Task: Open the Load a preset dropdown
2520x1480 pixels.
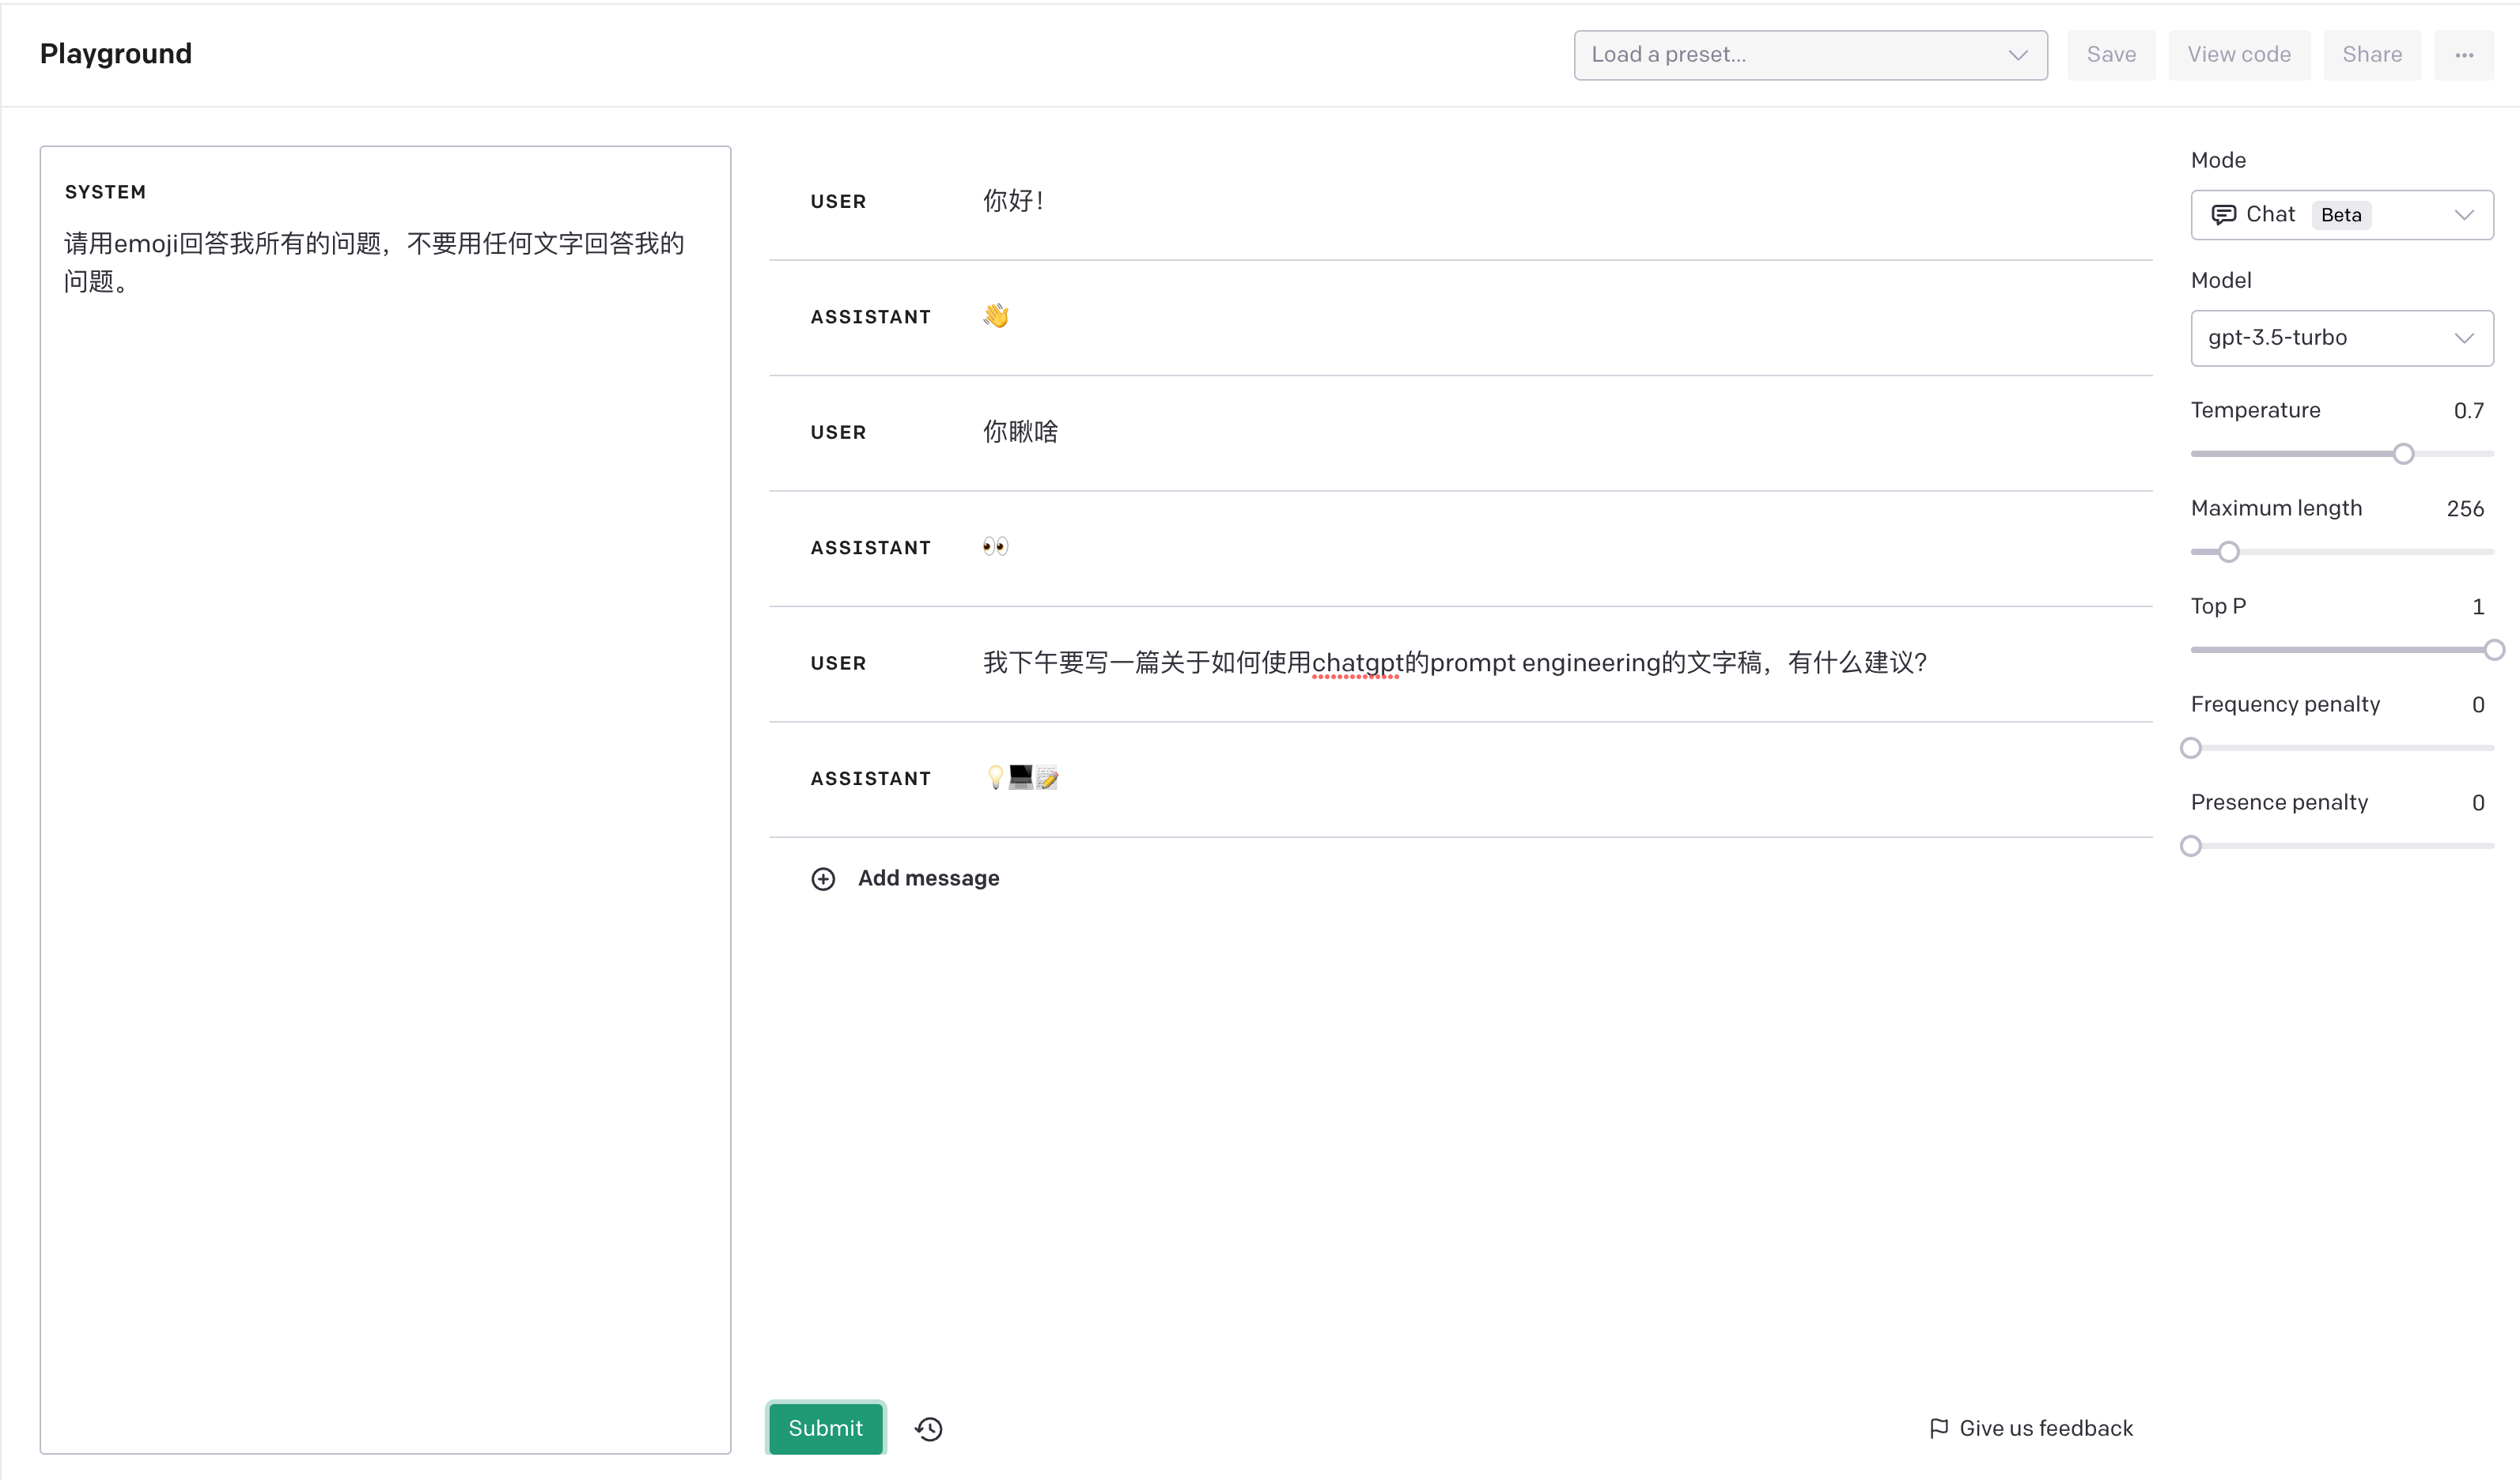Action: [1809, 55]
